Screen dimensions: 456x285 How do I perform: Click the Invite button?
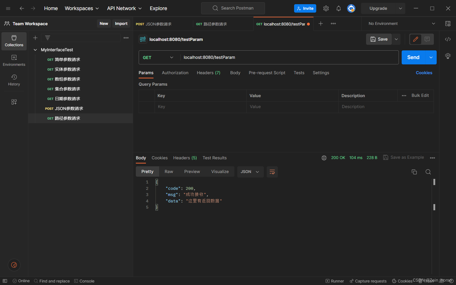(x=305, y=8)
